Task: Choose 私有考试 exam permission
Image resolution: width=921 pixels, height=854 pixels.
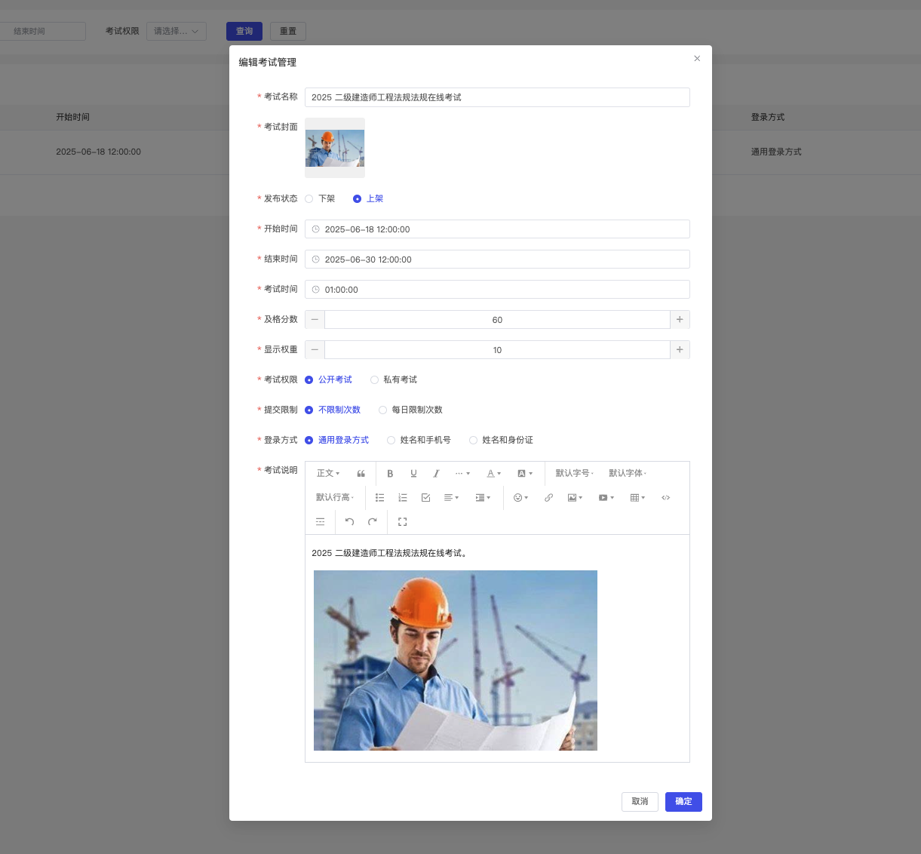Action: point(375,380)
